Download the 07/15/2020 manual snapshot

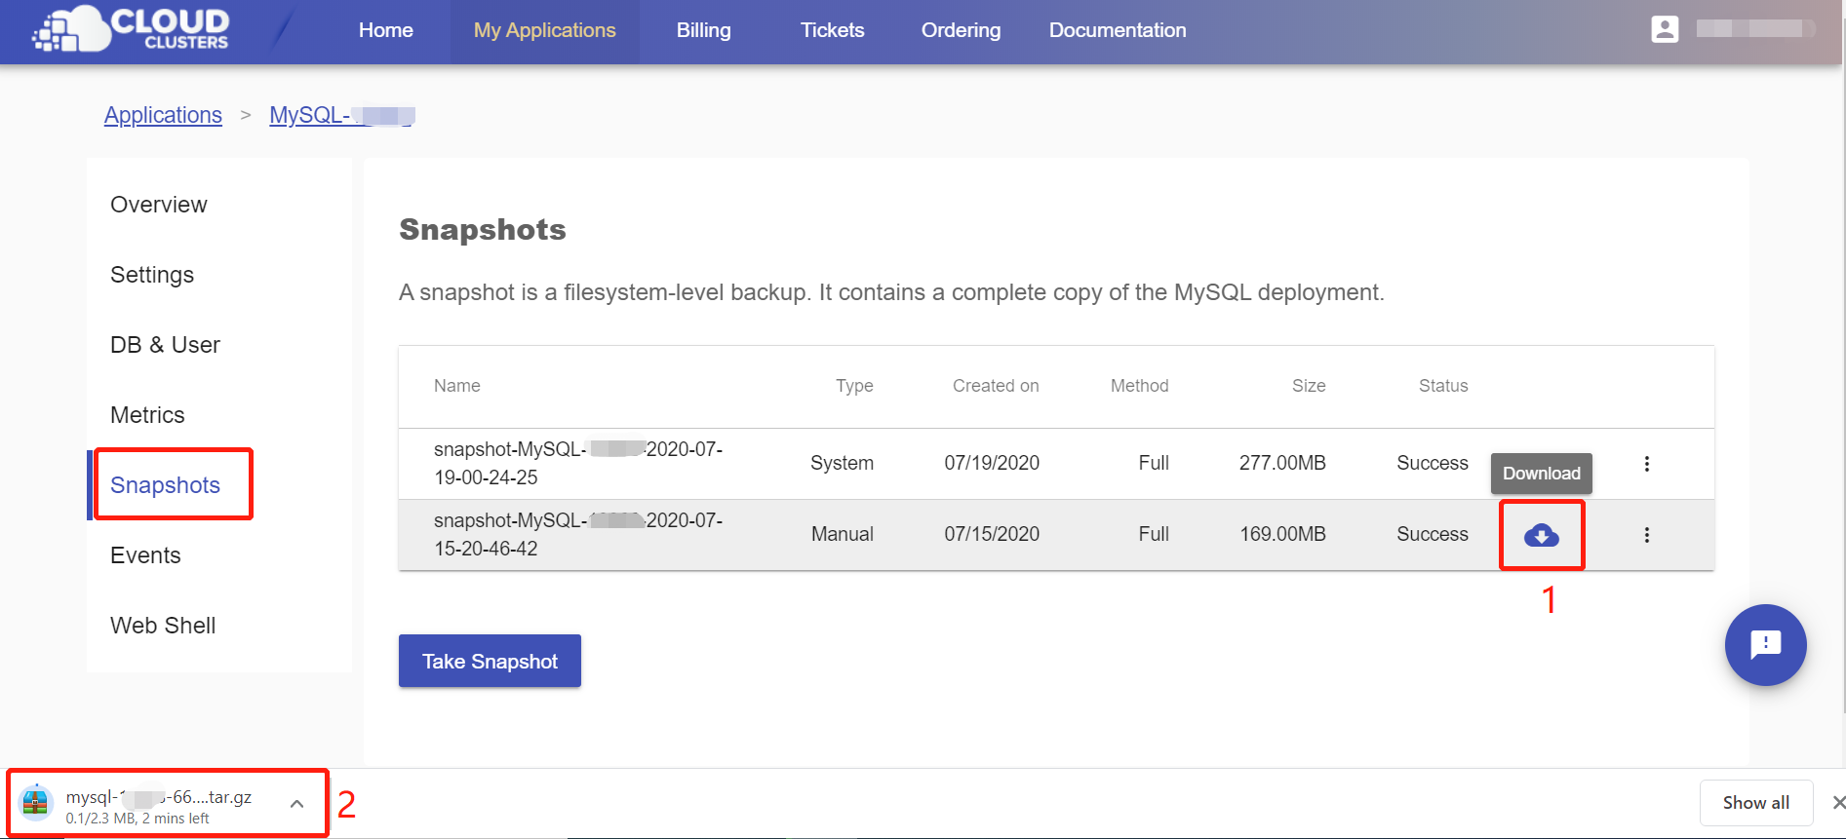[1542, 535]
